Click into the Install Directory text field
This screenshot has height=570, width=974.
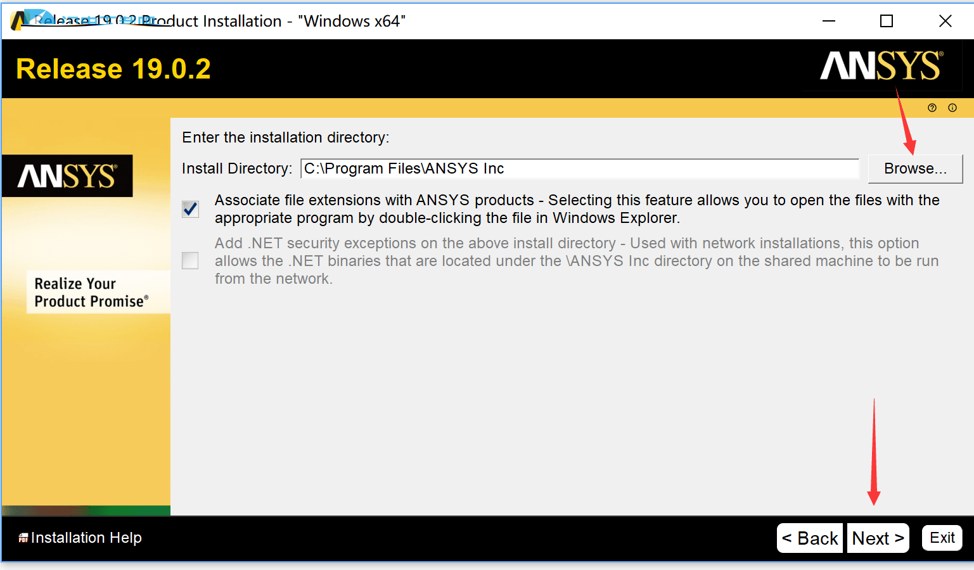579,168
